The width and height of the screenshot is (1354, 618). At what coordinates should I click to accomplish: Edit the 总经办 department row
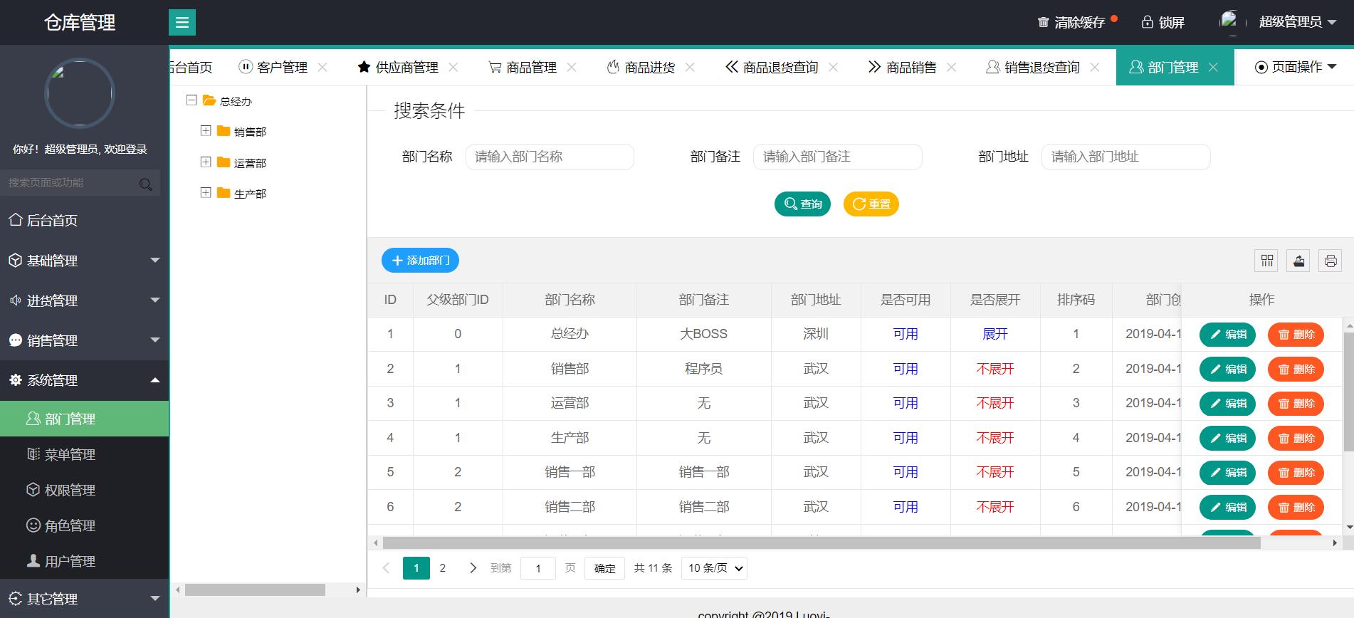[1227, 335]
